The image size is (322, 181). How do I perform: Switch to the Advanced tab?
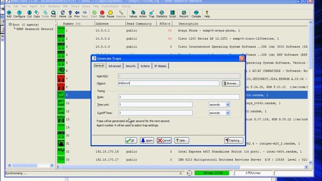click(x=115, y=66)
